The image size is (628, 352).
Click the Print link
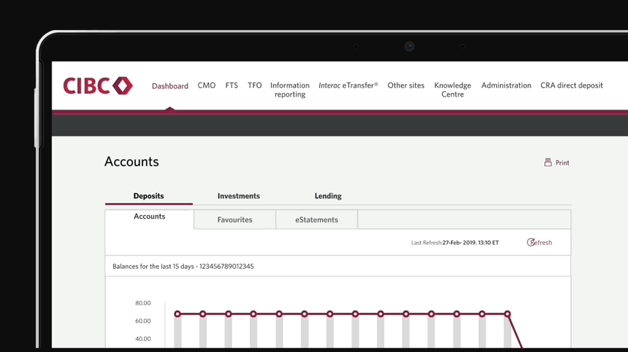pos(562,163)
